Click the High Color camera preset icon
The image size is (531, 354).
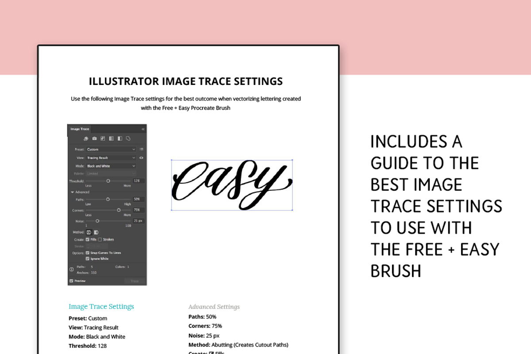94,139
